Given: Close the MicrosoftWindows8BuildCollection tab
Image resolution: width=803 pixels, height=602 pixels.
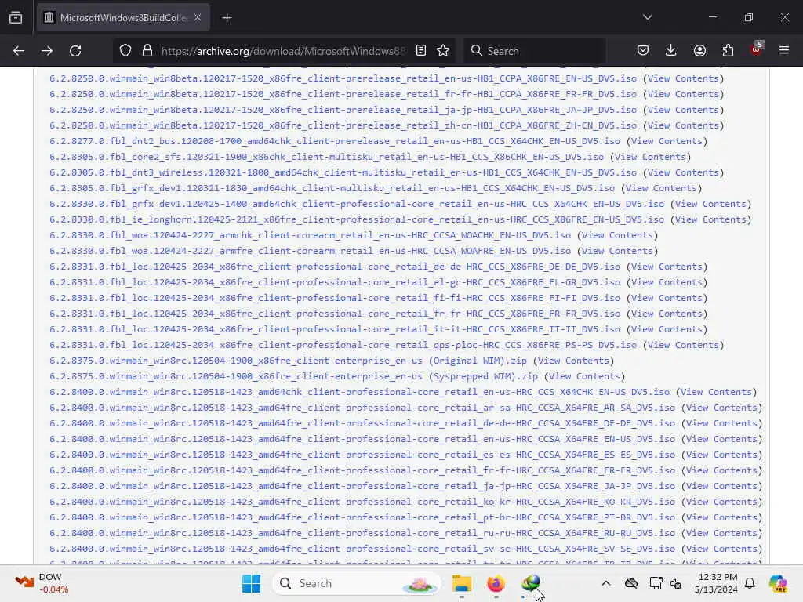Looking at the screenshot, I should [198, 18].
